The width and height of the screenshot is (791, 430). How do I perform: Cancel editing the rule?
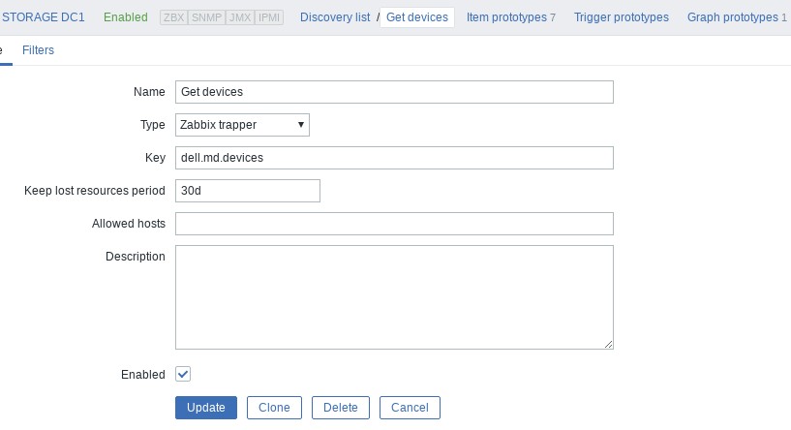coord(410,408)
